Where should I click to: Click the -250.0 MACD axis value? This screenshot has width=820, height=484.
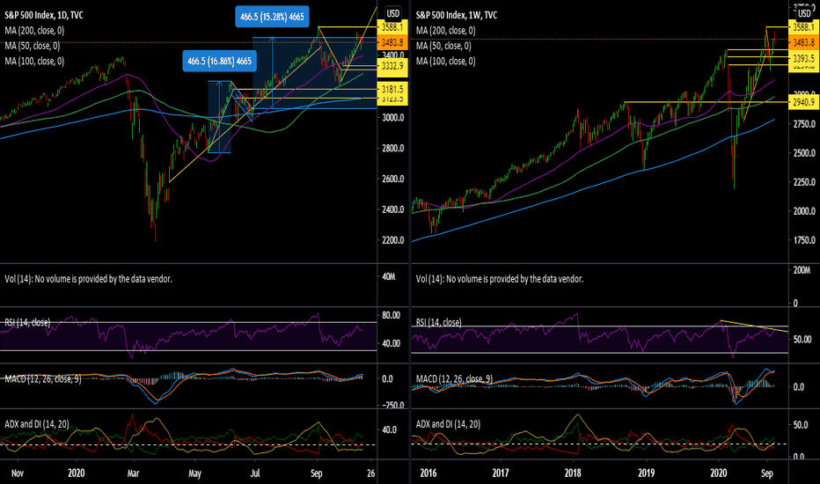click(x=392, y=405)
